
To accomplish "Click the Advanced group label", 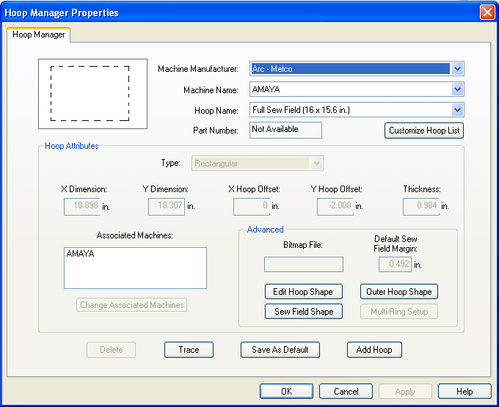I will pyautogui.click(x=265, y=230).
